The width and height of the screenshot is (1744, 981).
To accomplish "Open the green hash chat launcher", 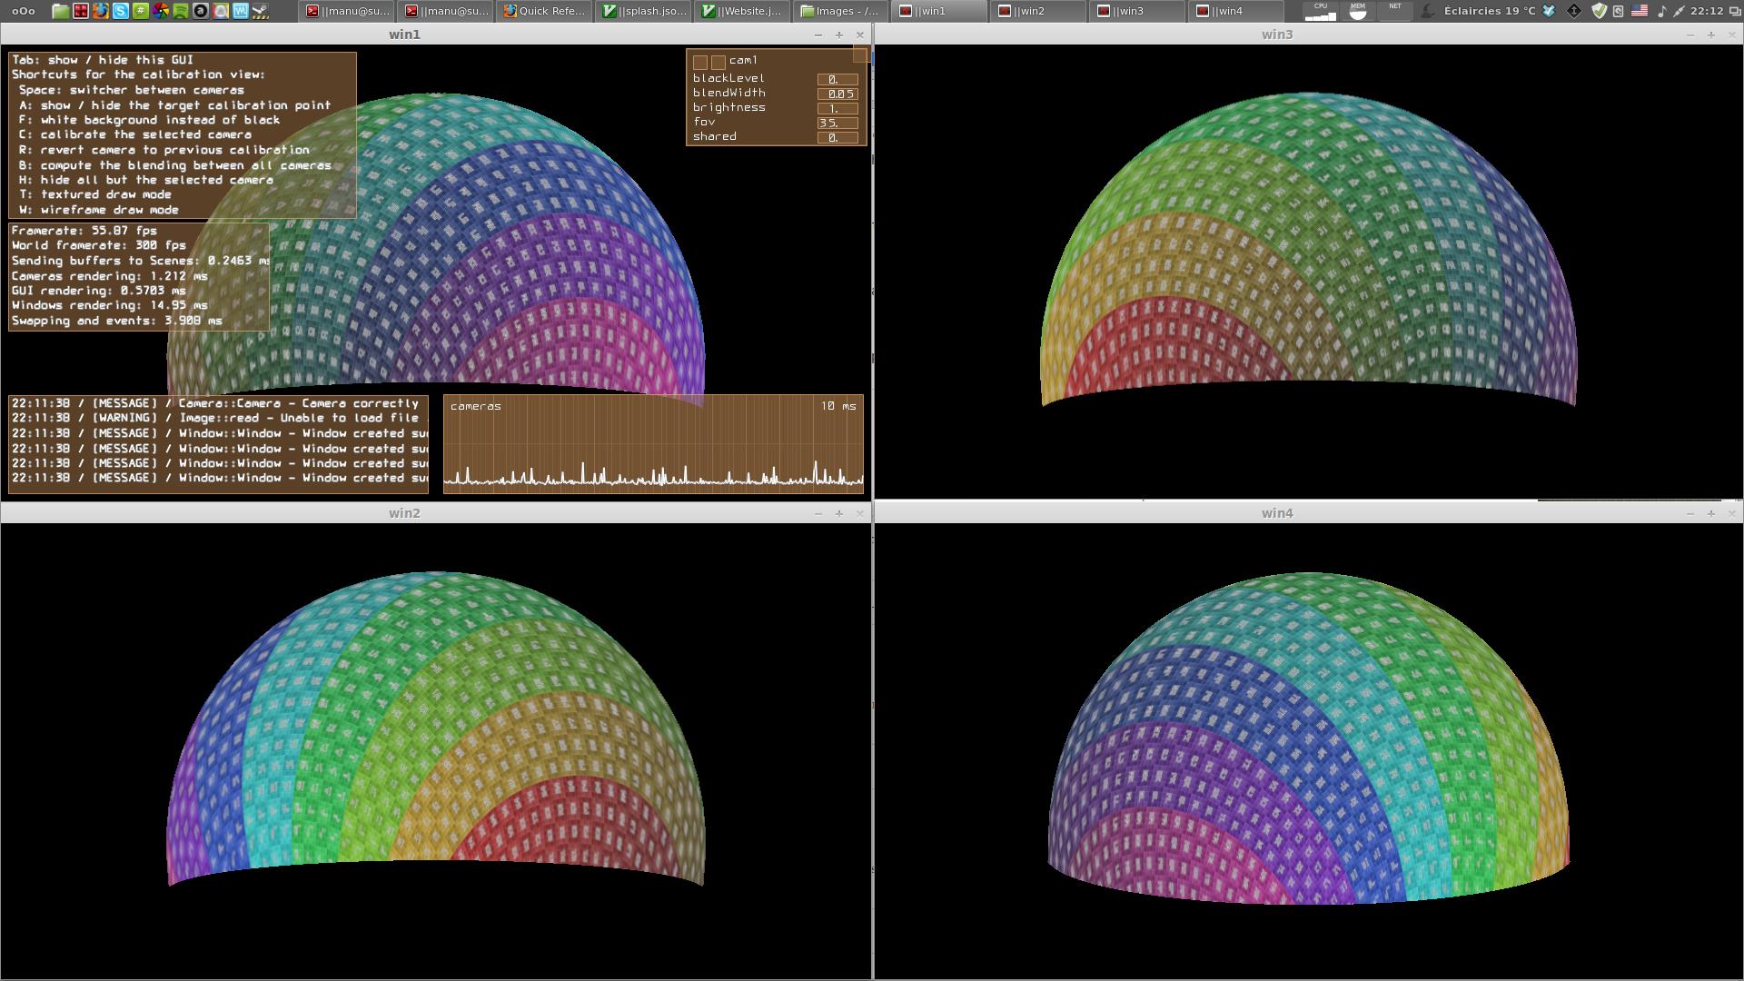I will [x=141, y=11].
